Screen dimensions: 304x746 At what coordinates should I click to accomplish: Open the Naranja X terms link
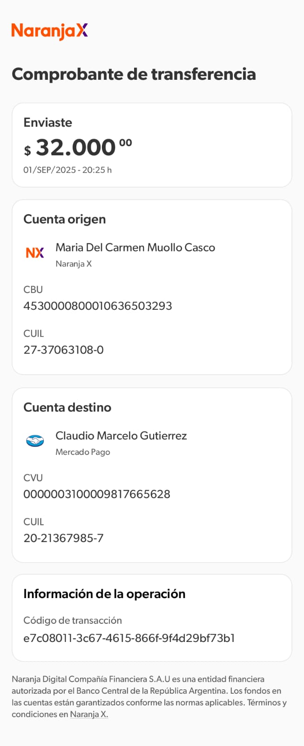89,714
